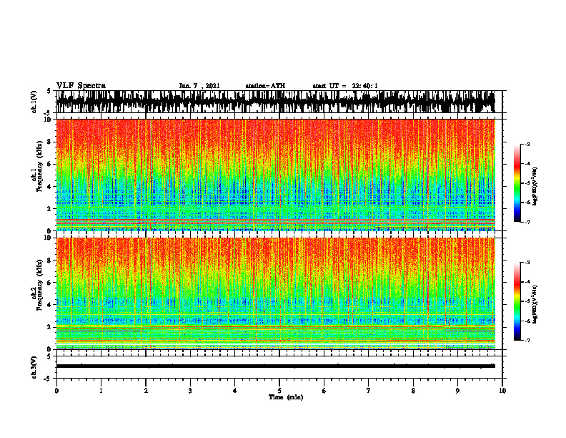Click the "-3" label on the ch.2 colorbar
566x438 pixels.
click(x=527, y=263)
